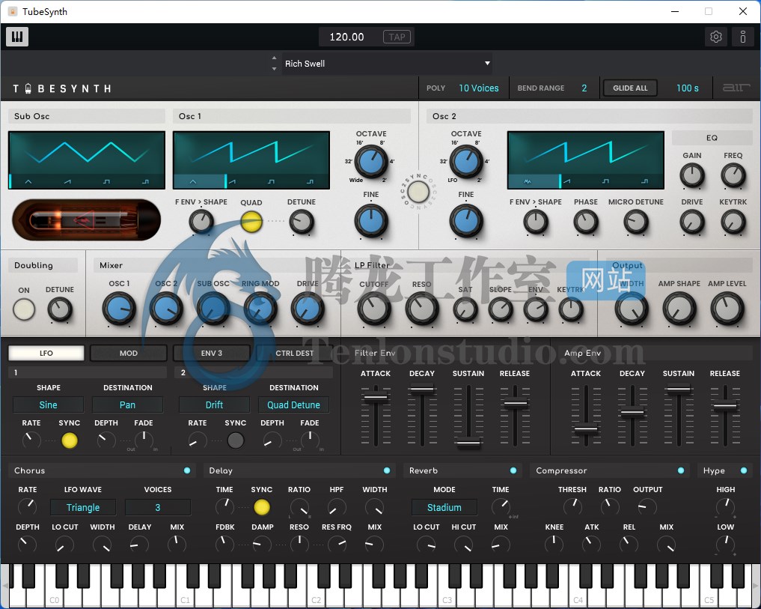Open the virtual keyboard panel icon
The width and height of the screenshot is (761, 609).
[x=17, y=37]
